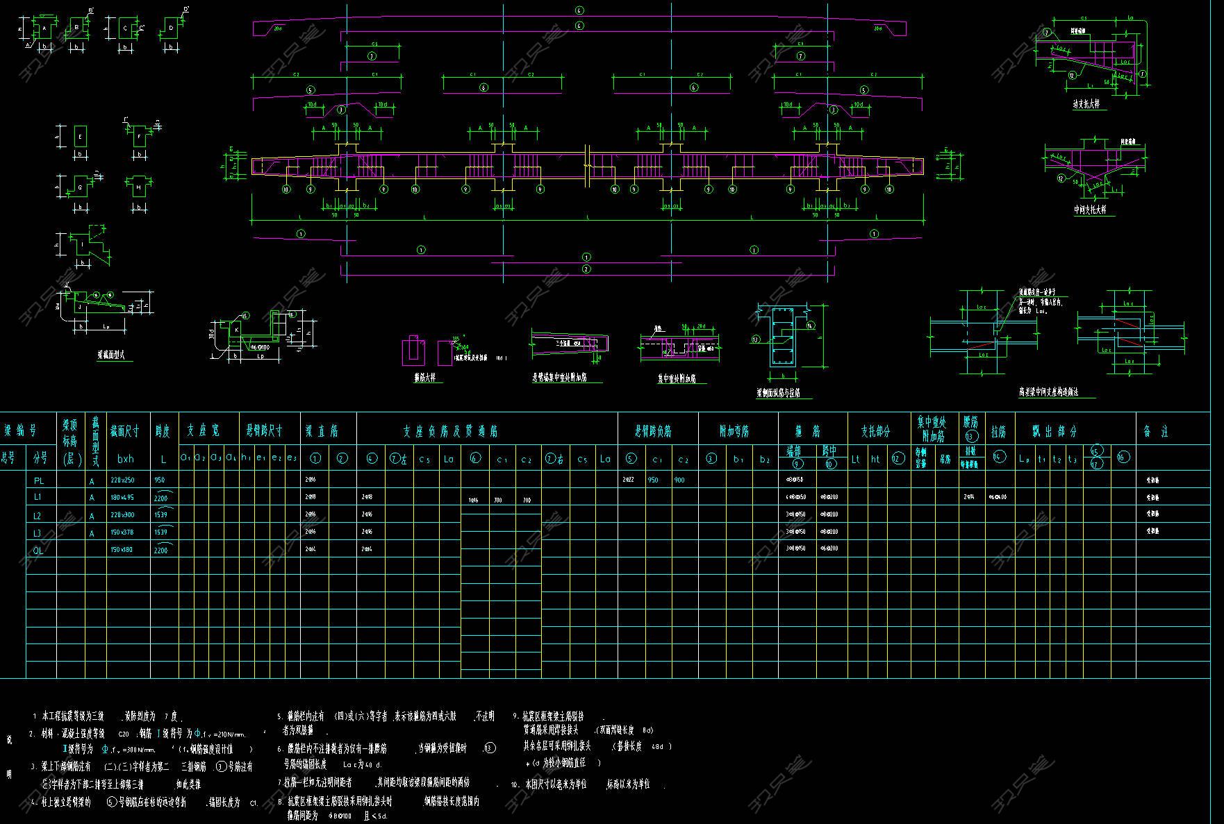1224x824 pixels.
Task: Click the 箍筋大样 detail title
Action: coord(424,378)
